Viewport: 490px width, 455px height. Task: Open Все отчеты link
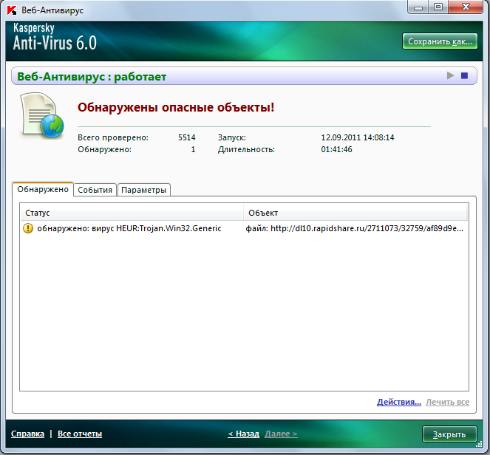click(80, 434)
